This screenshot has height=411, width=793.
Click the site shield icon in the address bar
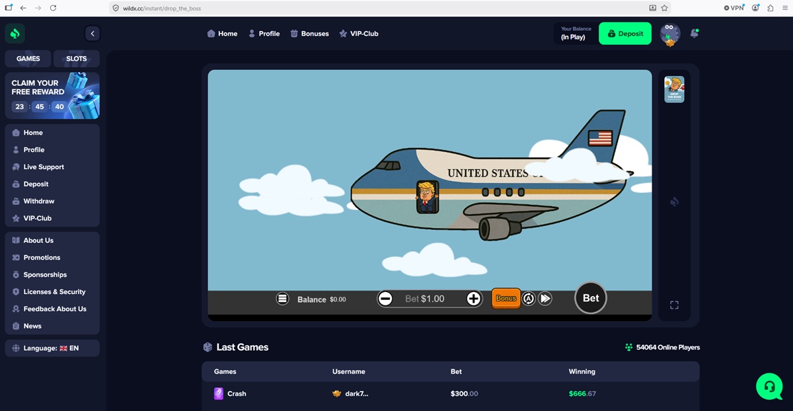116,8
